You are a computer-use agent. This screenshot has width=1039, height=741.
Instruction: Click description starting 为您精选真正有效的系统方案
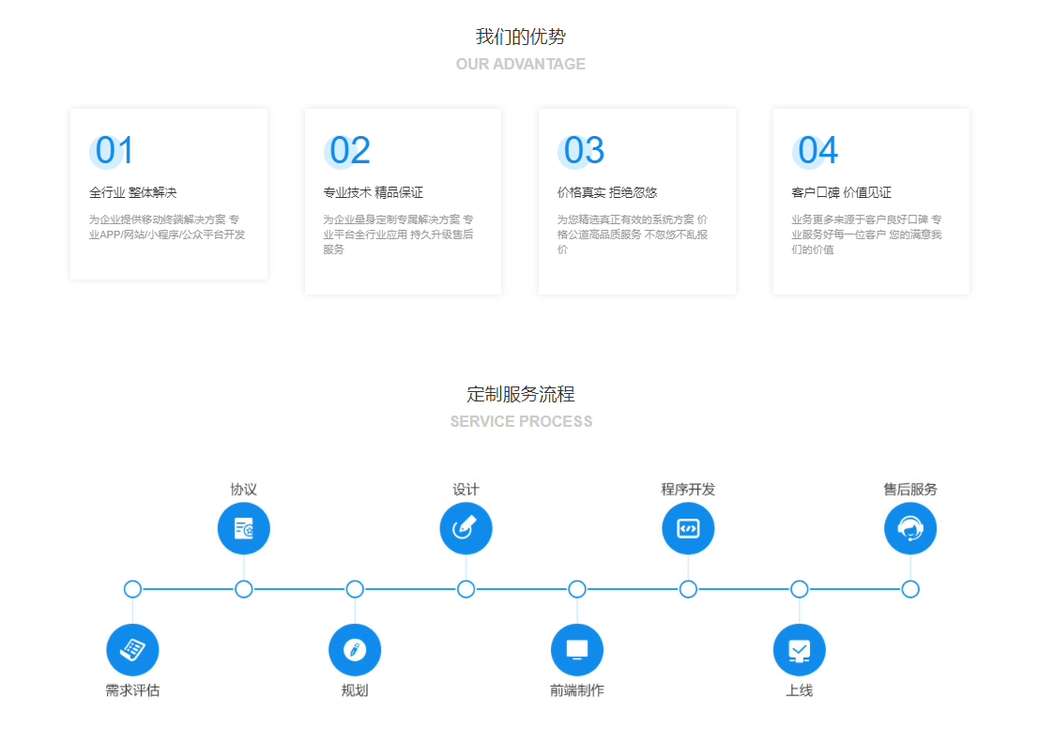(633, 234)
